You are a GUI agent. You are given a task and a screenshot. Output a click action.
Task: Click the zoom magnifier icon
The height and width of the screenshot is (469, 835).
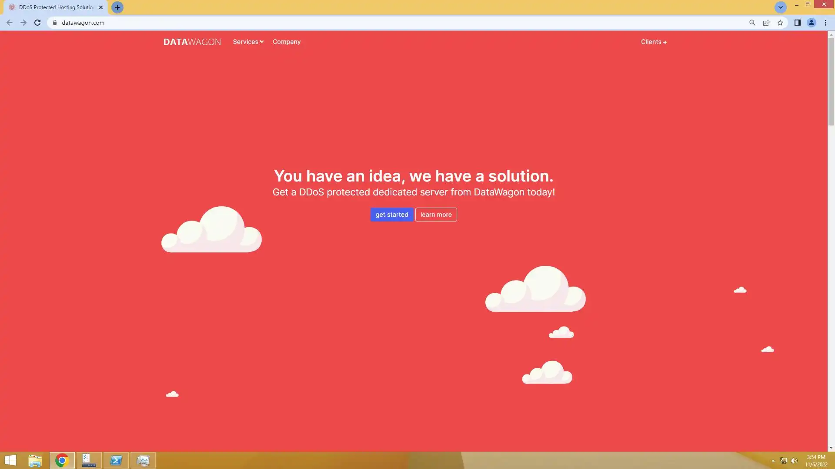click(752, 23)
